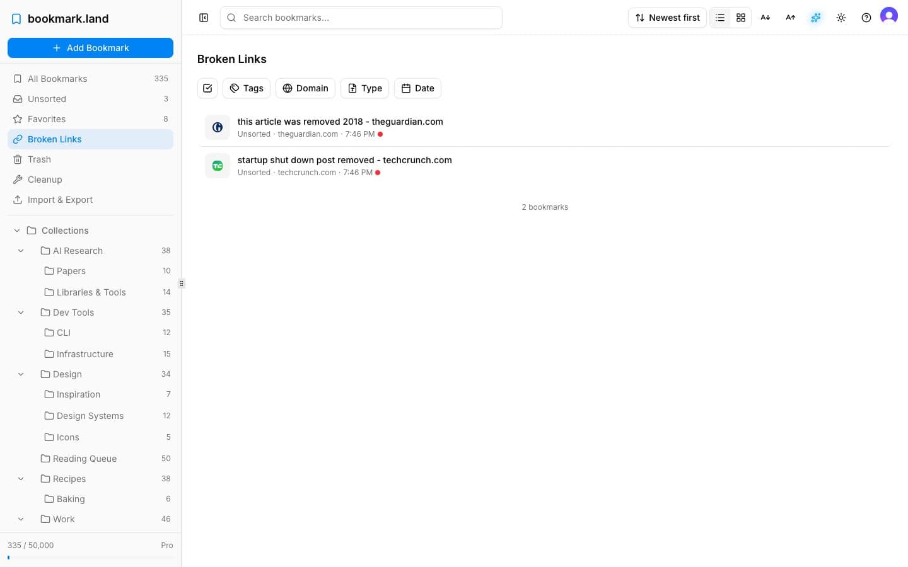Image resolution: width=908 pixels, height=567 pixels.
Task: Open Unsorted in sidebar
Action: [x=90, y=99]
